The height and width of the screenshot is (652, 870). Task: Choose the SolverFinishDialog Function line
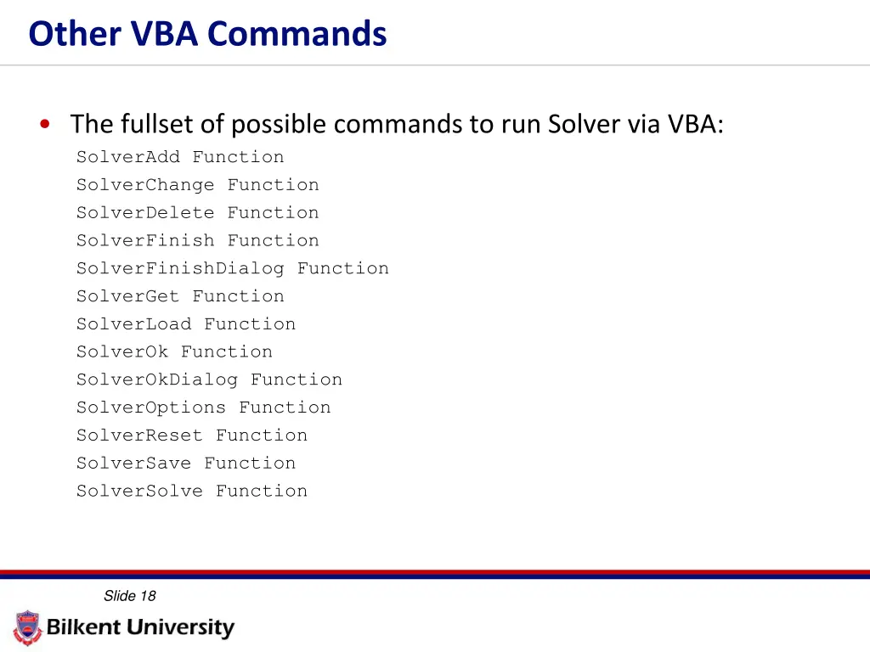233,268
